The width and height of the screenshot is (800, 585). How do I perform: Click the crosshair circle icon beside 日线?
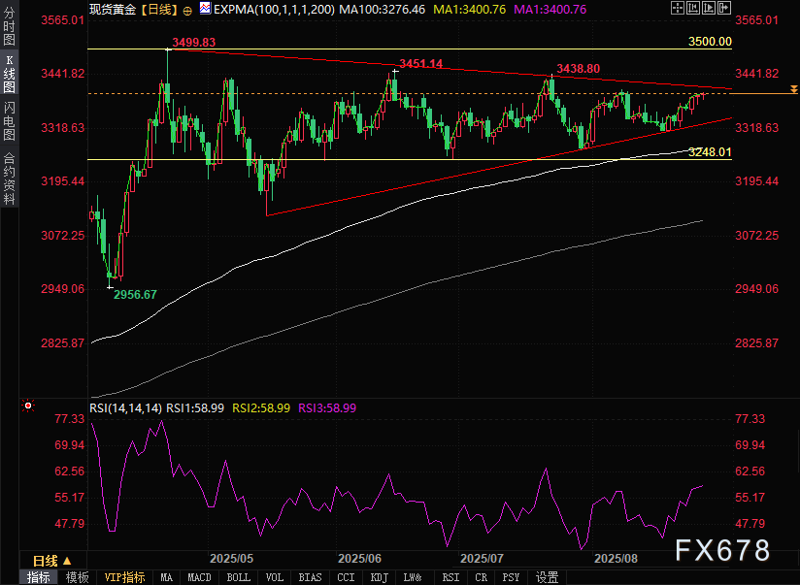tap(187, 8)
